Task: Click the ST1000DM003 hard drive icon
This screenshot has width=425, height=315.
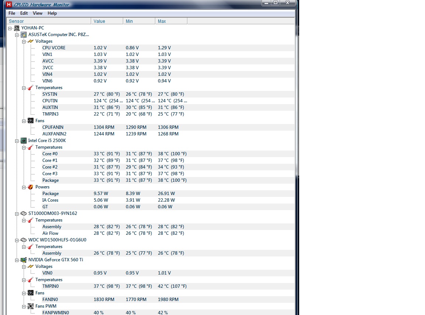Action: (x=24, y=213)
